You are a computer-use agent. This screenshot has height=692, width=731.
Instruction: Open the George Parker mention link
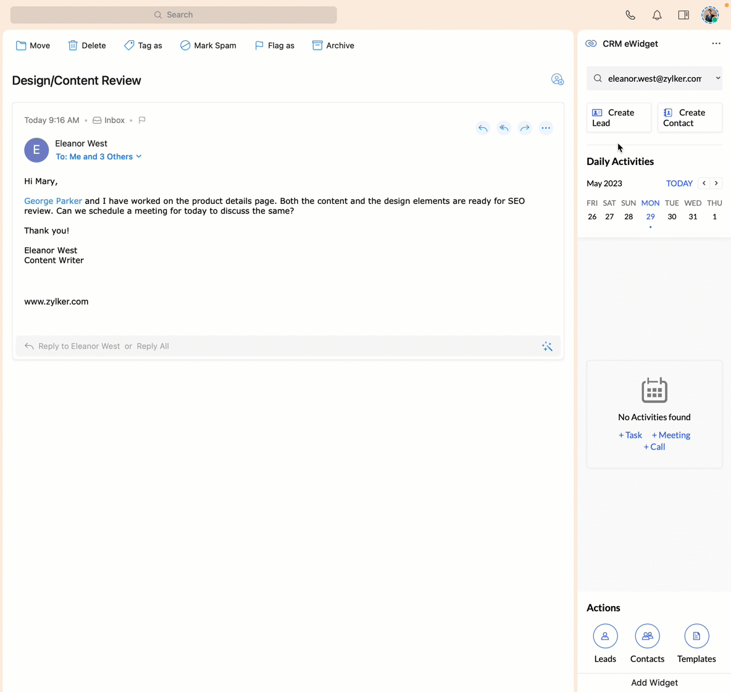[53, 201]
